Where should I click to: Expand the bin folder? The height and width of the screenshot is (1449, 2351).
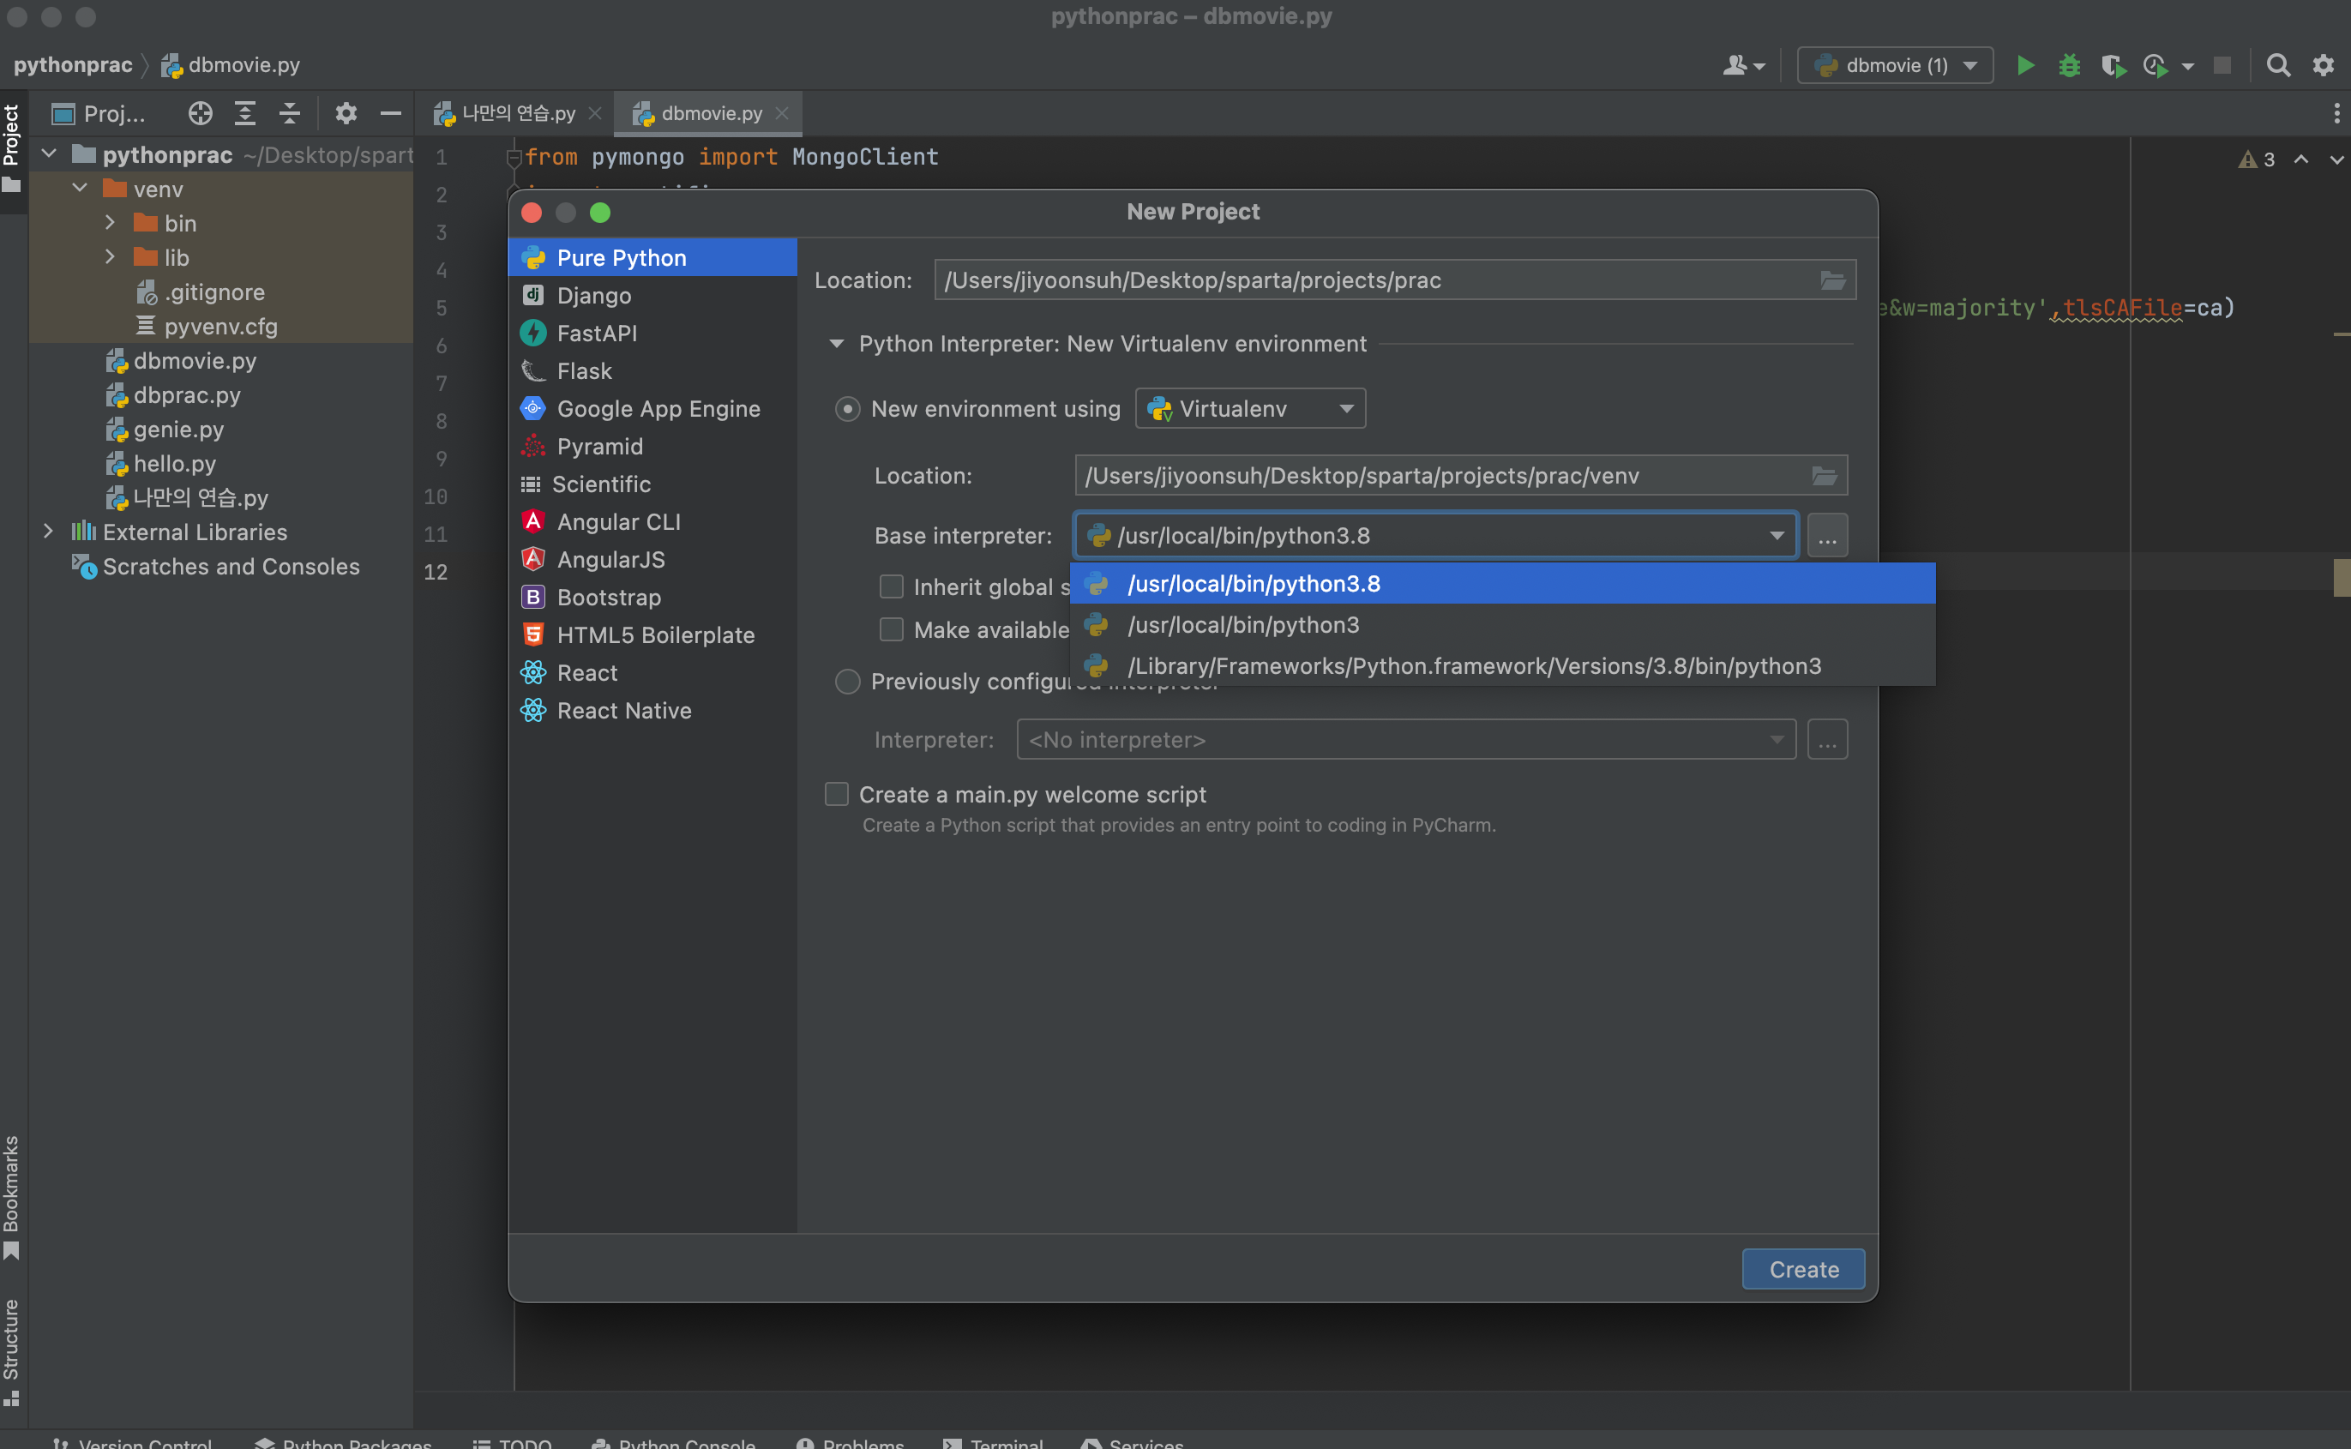tap(110, 222)
